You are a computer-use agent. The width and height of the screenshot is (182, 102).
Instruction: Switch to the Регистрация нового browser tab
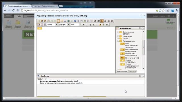click(x=17, y=6)
